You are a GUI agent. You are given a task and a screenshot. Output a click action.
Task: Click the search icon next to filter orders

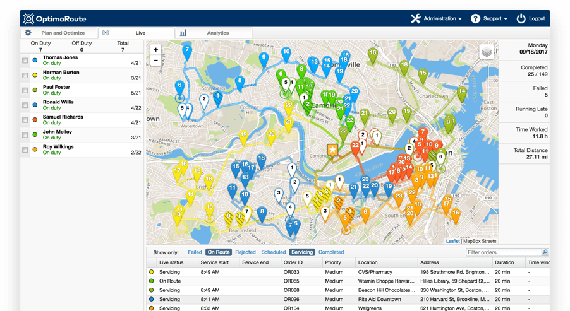click(545, 252)
